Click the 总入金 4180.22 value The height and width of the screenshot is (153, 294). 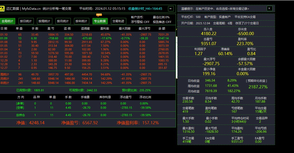click(x=209, y=34)
